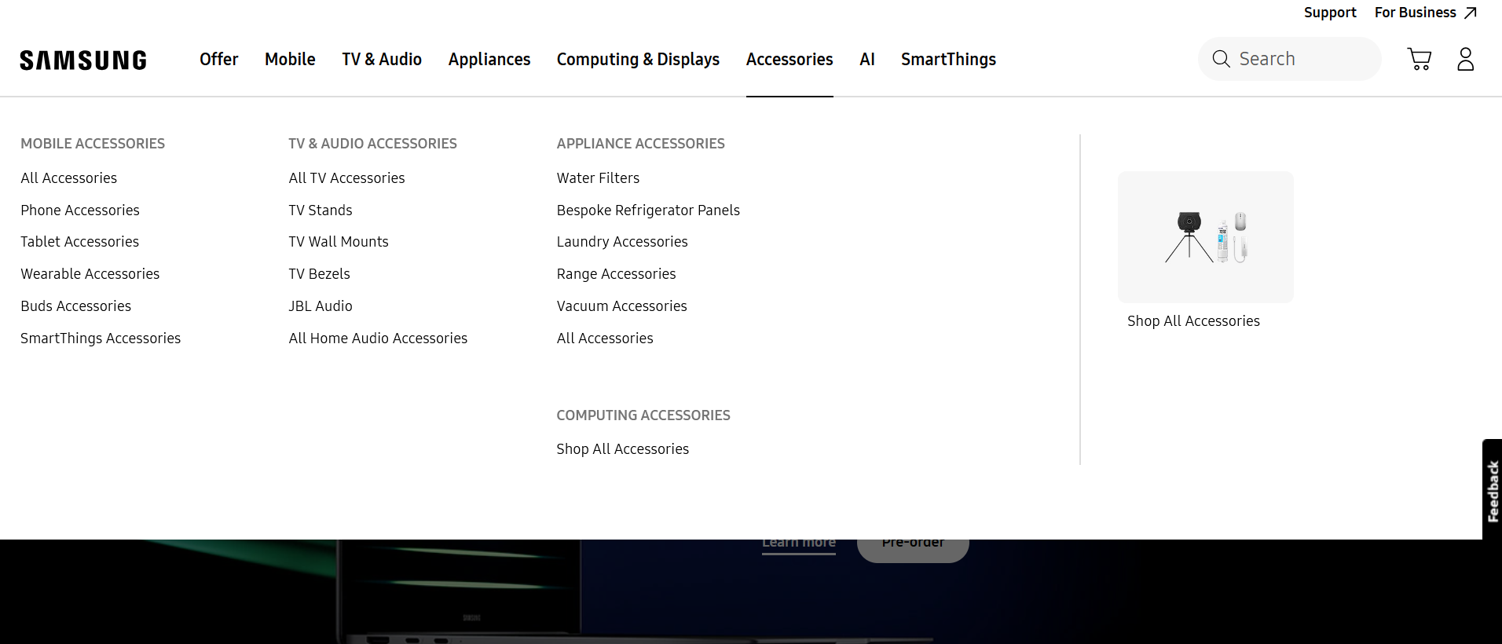Click the search magnifier icon
Viewport: 1502px width, 644px height.
click(x=1221, y=59)
